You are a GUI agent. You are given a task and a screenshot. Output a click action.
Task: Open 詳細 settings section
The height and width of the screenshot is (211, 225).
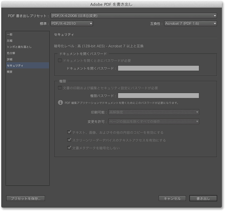click(10, 59)
